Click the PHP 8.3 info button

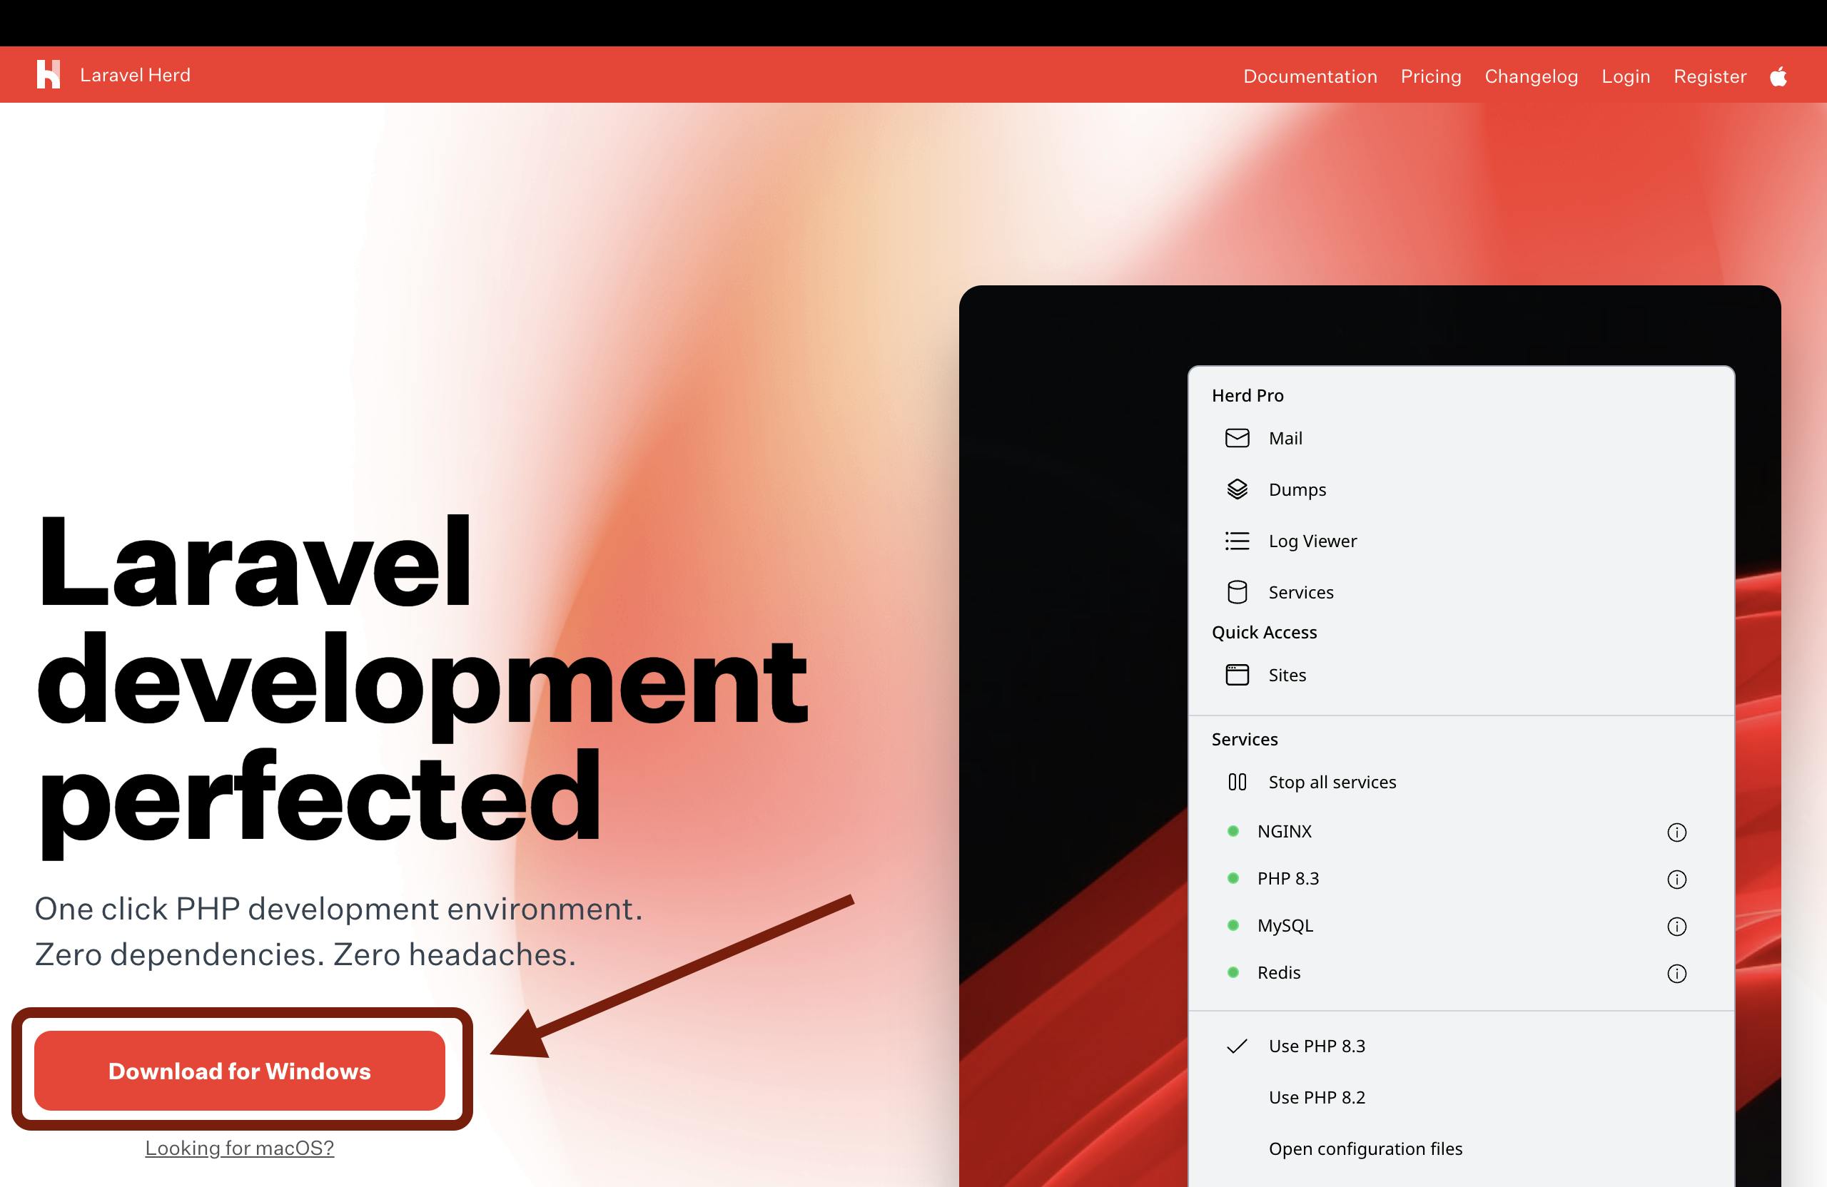click(1678, 878)
